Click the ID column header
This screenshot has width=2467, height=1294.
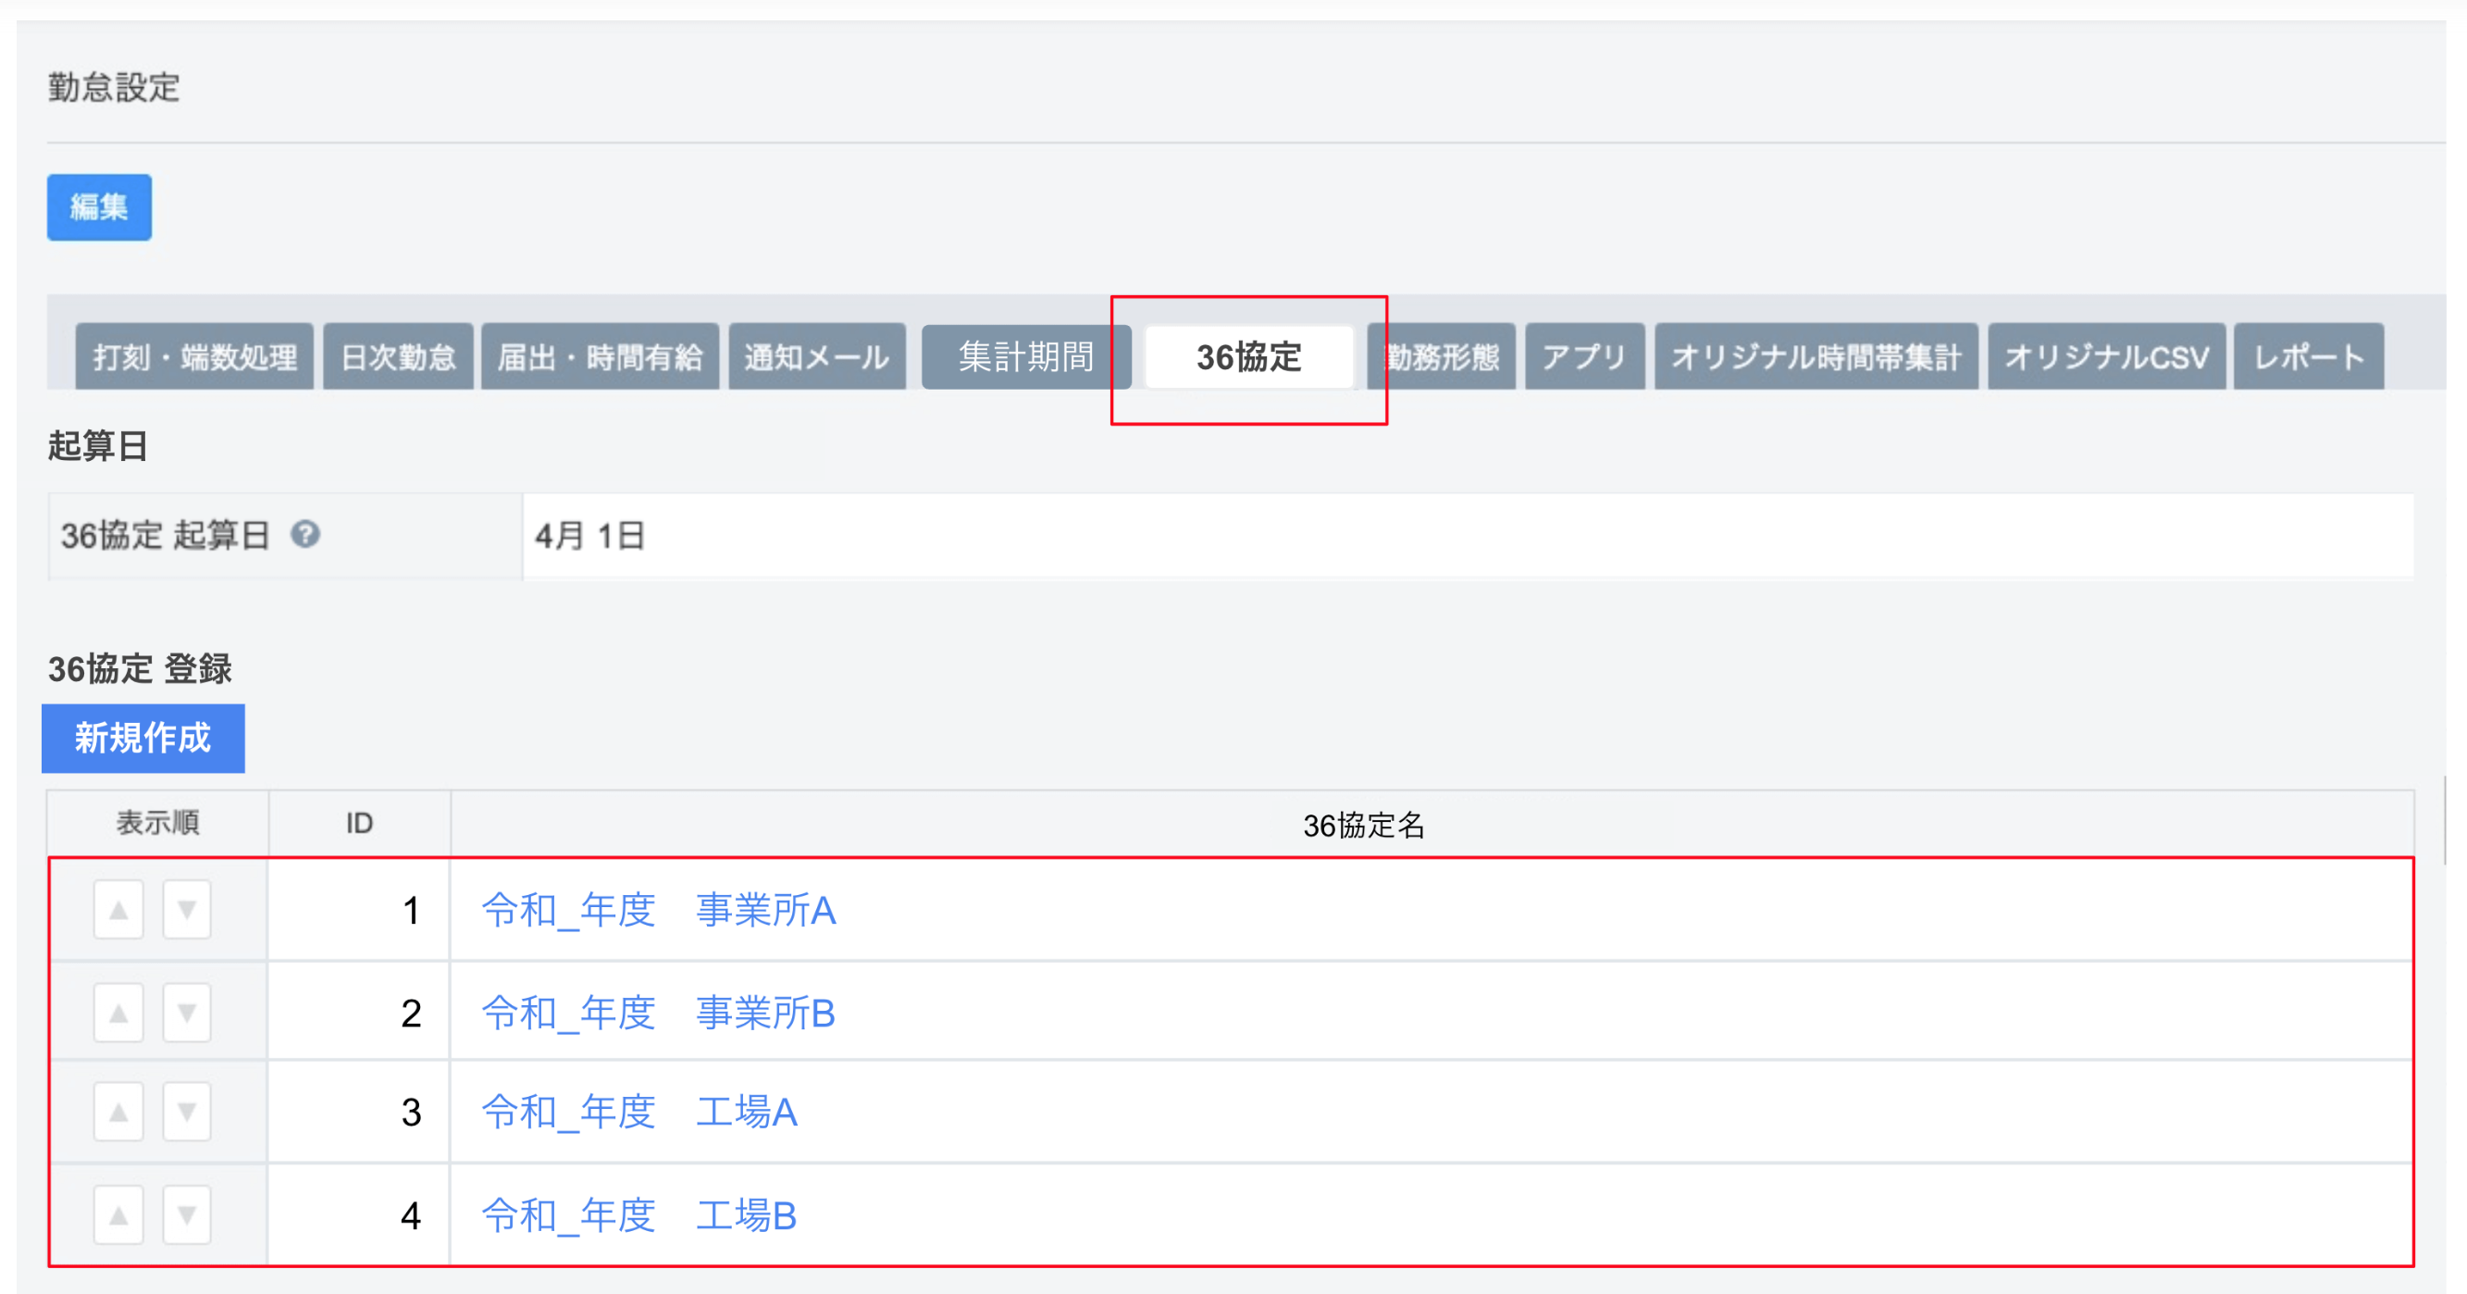[359, 823]
